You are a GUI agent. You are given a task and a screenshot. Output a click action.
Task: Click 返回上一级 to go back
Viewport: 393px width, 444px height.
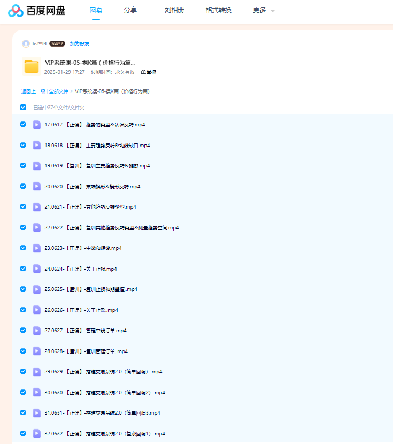point(33,91)
